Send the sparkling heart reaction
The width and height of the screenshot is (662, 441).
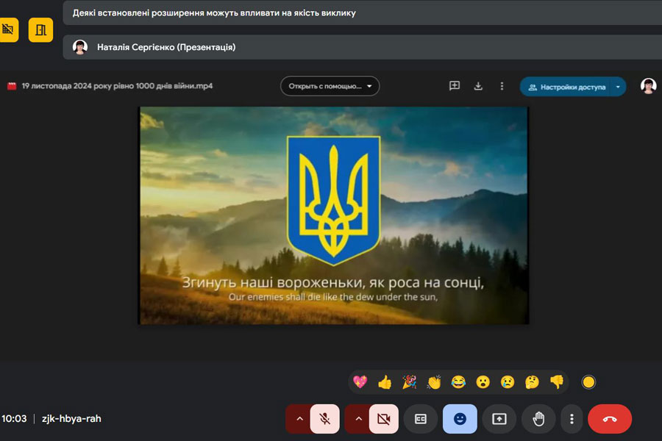pos(360,382)
